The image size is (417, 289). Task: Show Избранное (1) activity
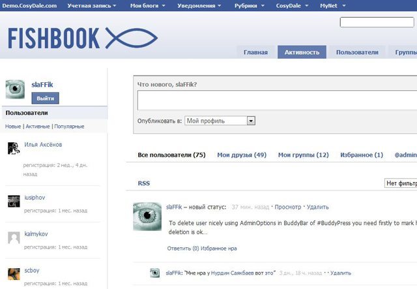point(362,155)
